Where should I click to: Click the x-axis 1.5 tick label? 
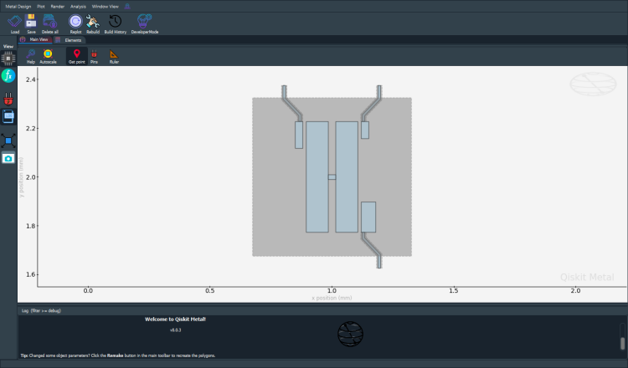pos(453,291)
